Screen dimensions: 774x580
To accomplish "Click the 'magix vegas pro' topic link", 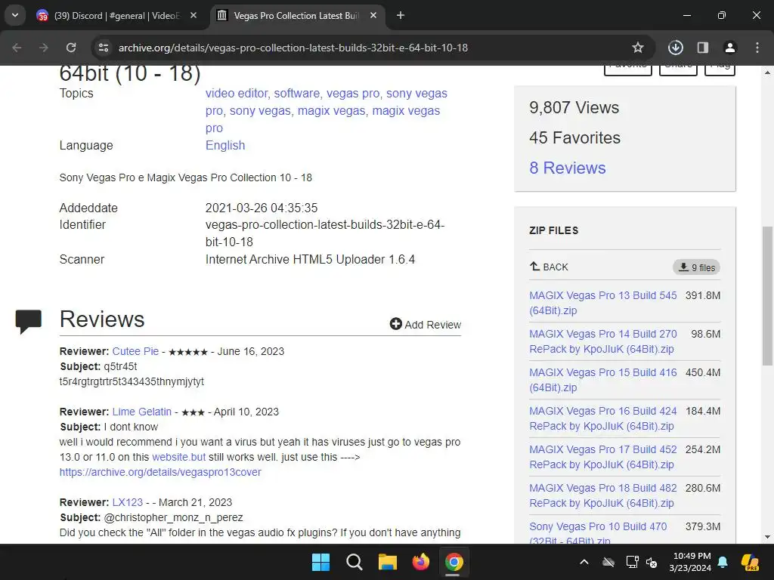I will tap(322, 119).
